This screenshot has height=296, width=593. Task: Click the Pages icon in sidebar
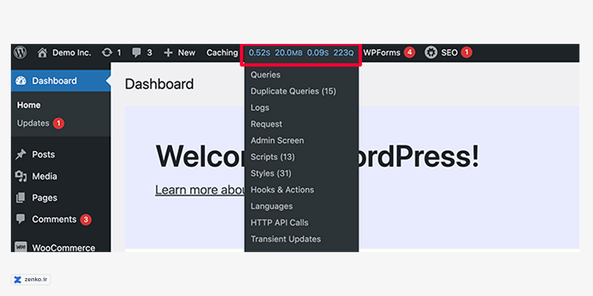point(21,198)
